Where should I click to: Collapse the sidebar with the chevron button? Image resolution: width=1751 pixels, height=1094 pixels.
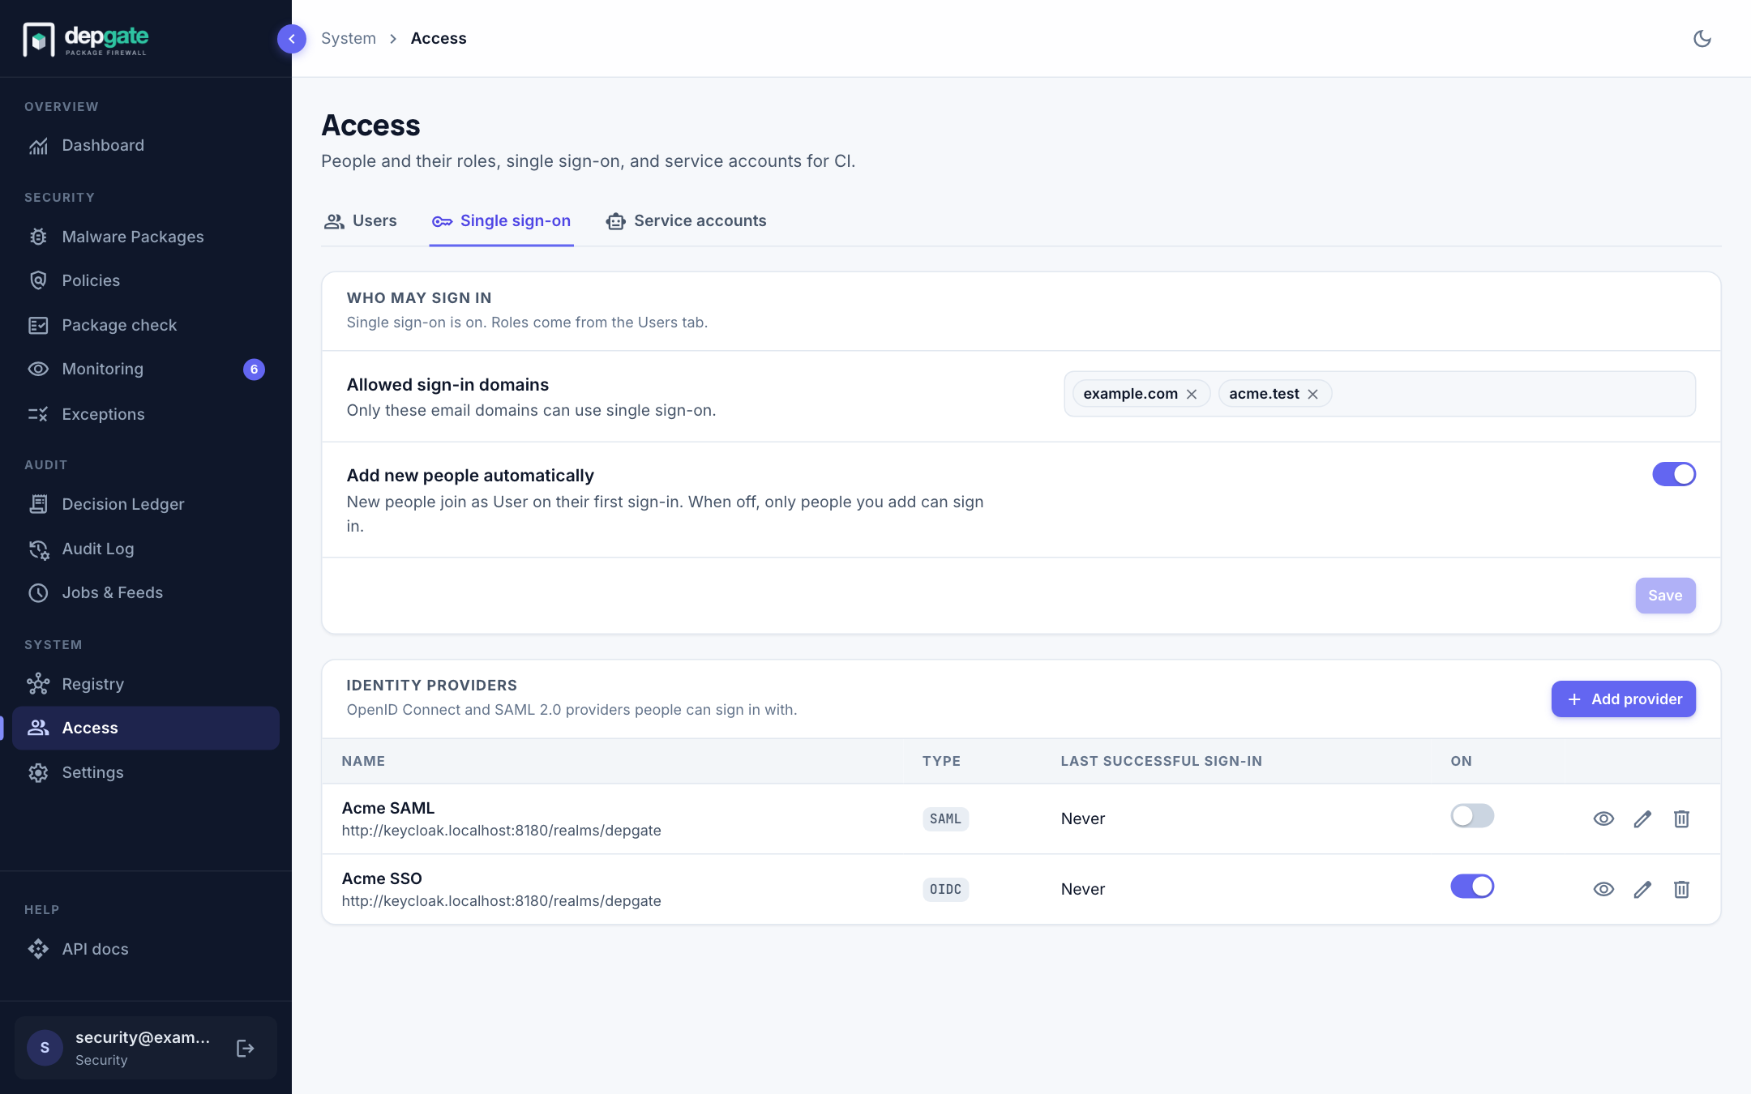[292, 38]
